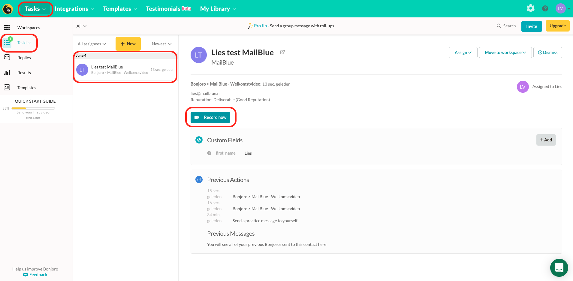Image resolution: width=573 pixels, height=281 pixels.
Task: Click the Assigned to Lies label
Action: point(547,86)
